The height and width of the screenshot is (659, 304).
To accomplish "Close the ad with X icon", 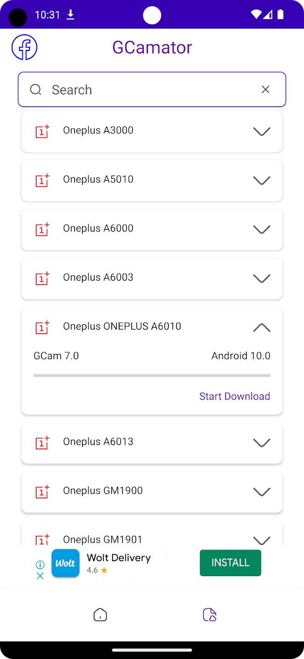I will point(40,576).
